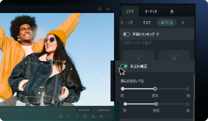Click the properties panel scrollbar
Image resolution: width=208 pixels, height=121 pixels.
point(194,88)
